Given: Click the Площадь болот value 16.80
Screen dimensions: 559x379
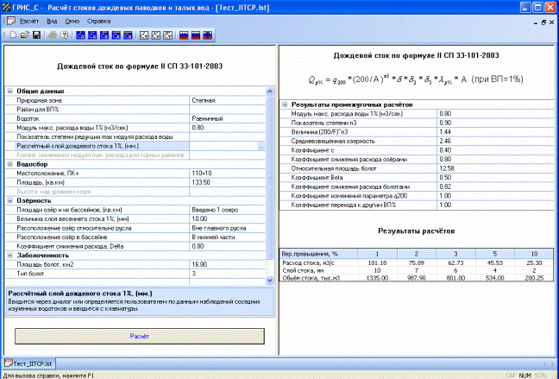Looking at the screenshot, I should pos(228,264).
